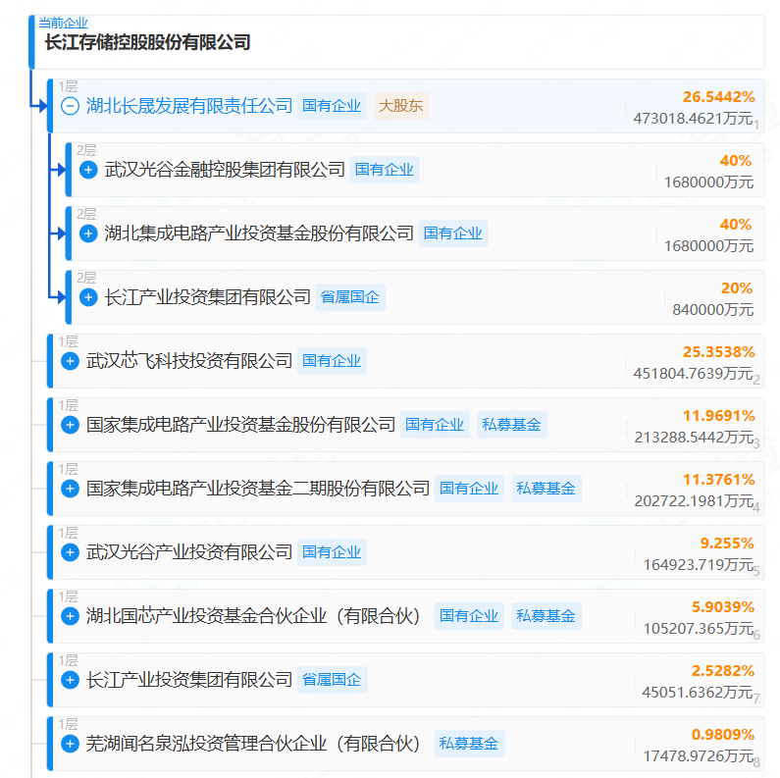Expand 国家集成电路产业投资基金二期 plus icon
Viewport: 780px width, 778px height.
(70, 489)
